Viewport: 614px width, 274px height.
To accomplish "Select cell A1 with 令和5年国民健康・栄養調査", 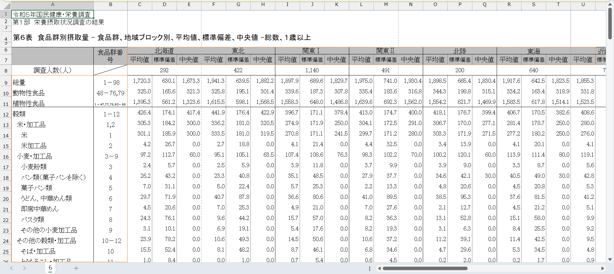I will point(53,14).
